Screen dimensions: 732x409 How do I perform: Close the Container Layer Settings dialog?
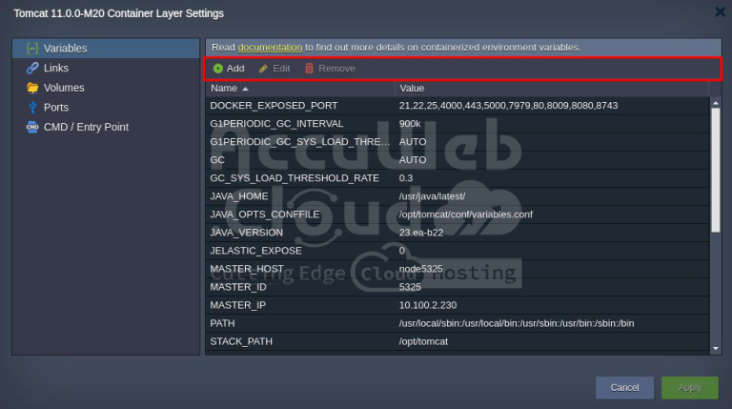tap(721, 11)
